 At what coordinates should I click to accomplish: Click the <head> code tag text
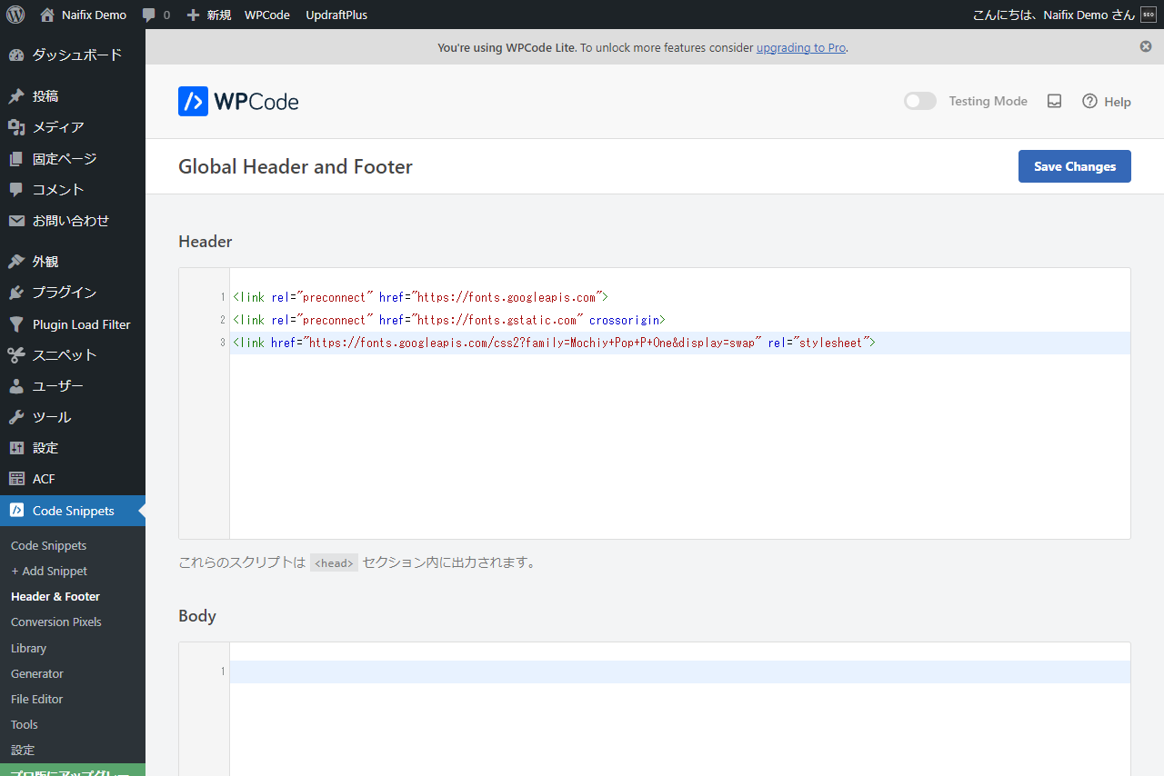(x=334, y=563)
